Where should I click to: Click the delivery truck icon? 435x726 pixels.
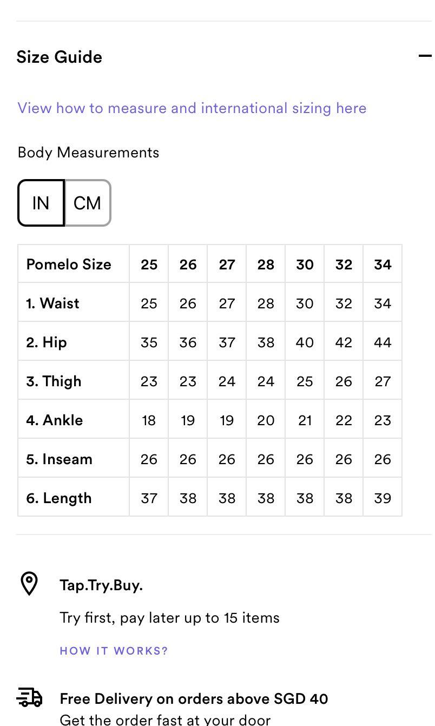(x=30, y=697)
